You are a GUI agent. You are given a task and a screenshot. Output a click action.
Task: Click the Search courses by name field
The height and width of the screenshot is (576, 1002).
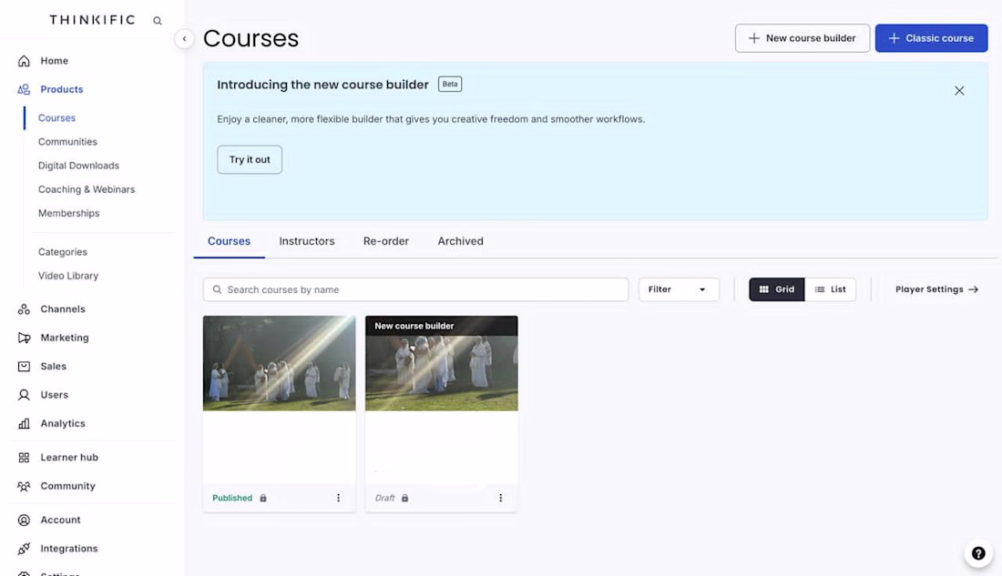pos(415,289)
